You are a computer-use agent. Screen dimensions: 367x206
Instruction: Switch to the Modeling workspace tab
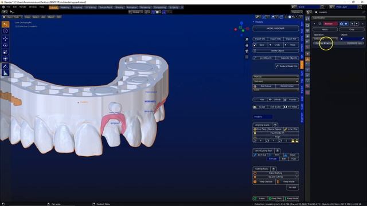(x=65, y=7)
